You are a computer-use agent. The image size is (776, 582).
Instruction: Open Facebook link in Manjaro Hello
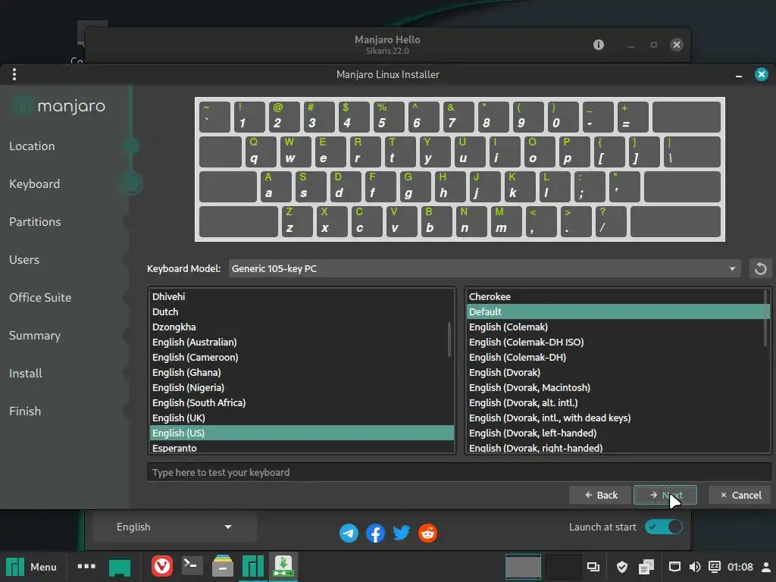pos(375,533)
